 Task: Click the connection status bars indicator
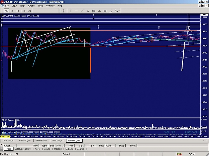(x=180, y=154)
